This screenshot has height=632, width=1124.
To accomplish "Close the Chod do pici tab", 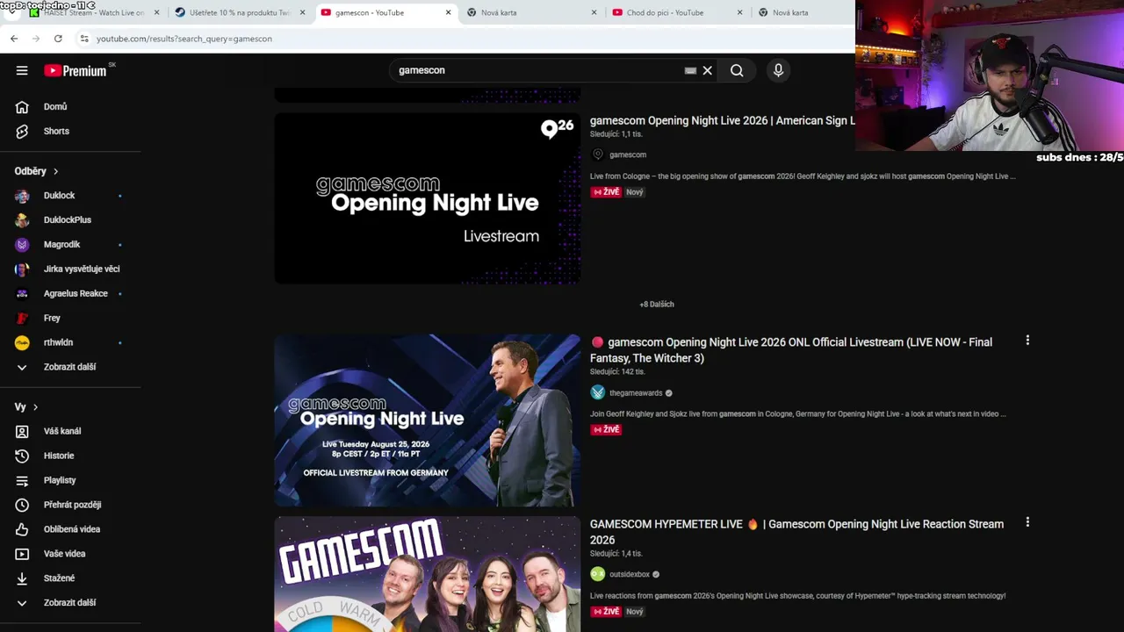I will 739,12.
